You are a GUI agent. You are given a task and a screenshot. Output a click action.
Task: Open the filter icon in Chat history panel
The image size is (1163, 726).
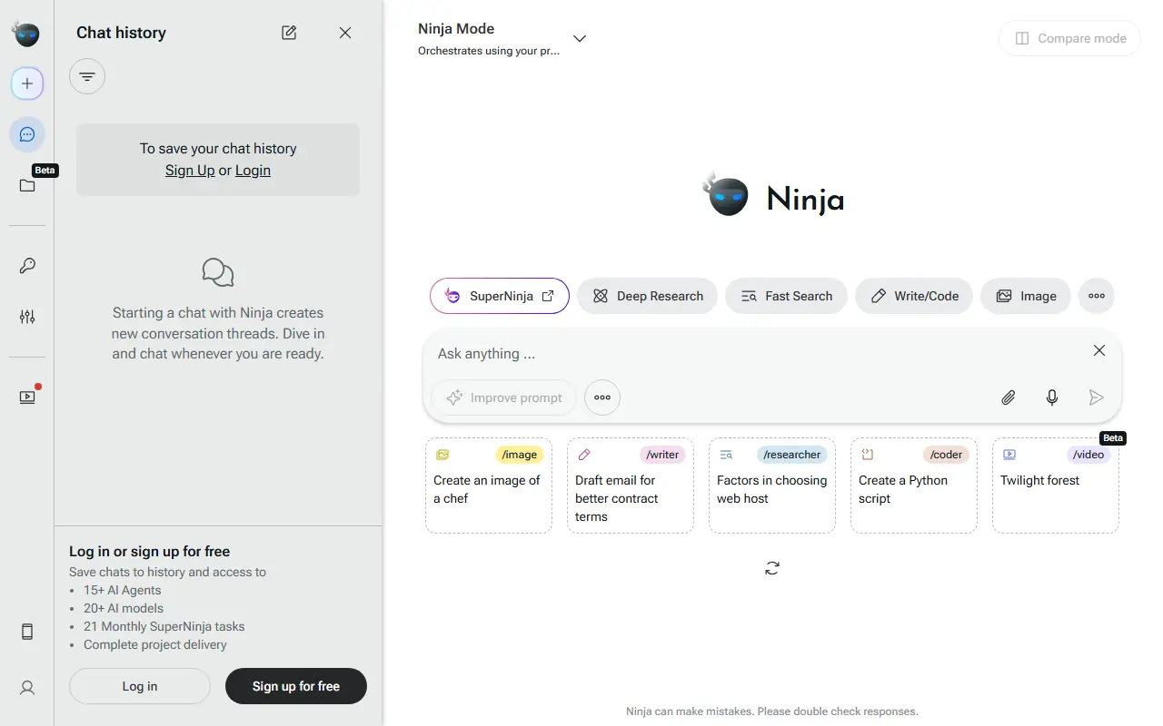[86, 76]
